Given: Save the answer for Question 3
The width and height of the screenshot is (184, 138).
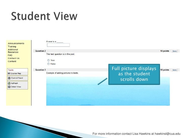Looking at the screenshot, I should [174, 70].
